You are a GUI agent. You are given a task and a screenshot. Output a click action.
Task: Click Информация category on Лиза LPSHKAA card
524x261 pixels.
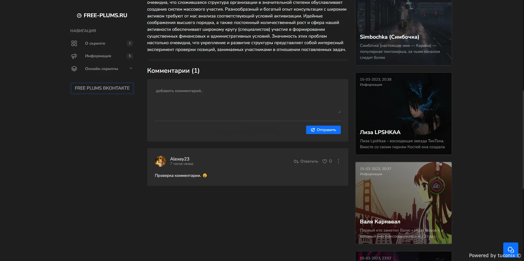coord(371,85)
